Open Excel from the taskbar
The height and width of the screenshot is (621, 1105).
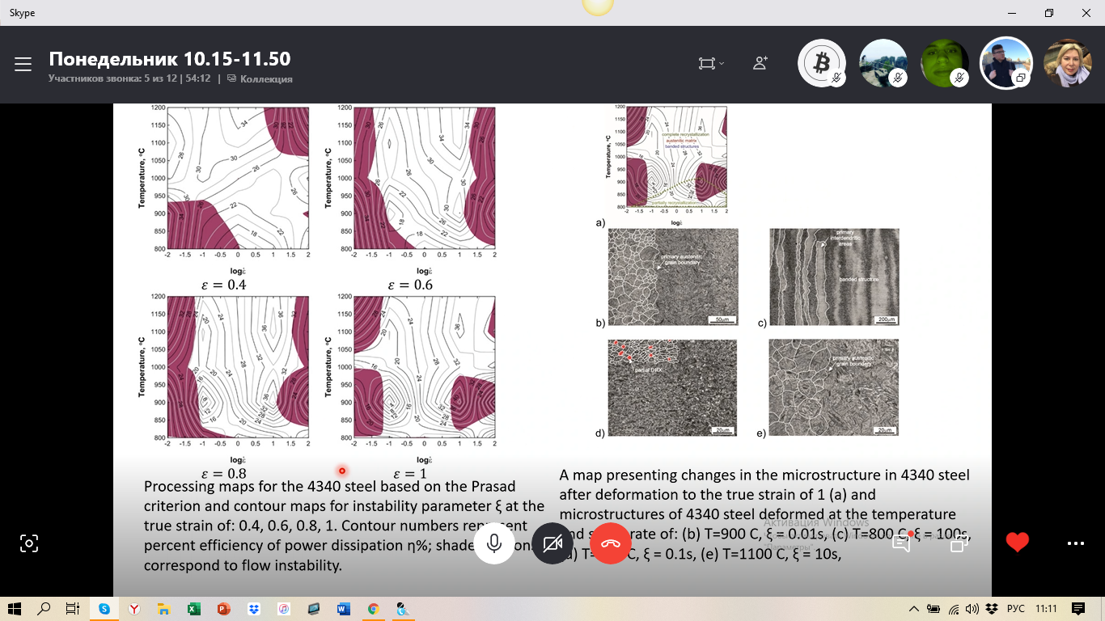click(x=194, y=609)
